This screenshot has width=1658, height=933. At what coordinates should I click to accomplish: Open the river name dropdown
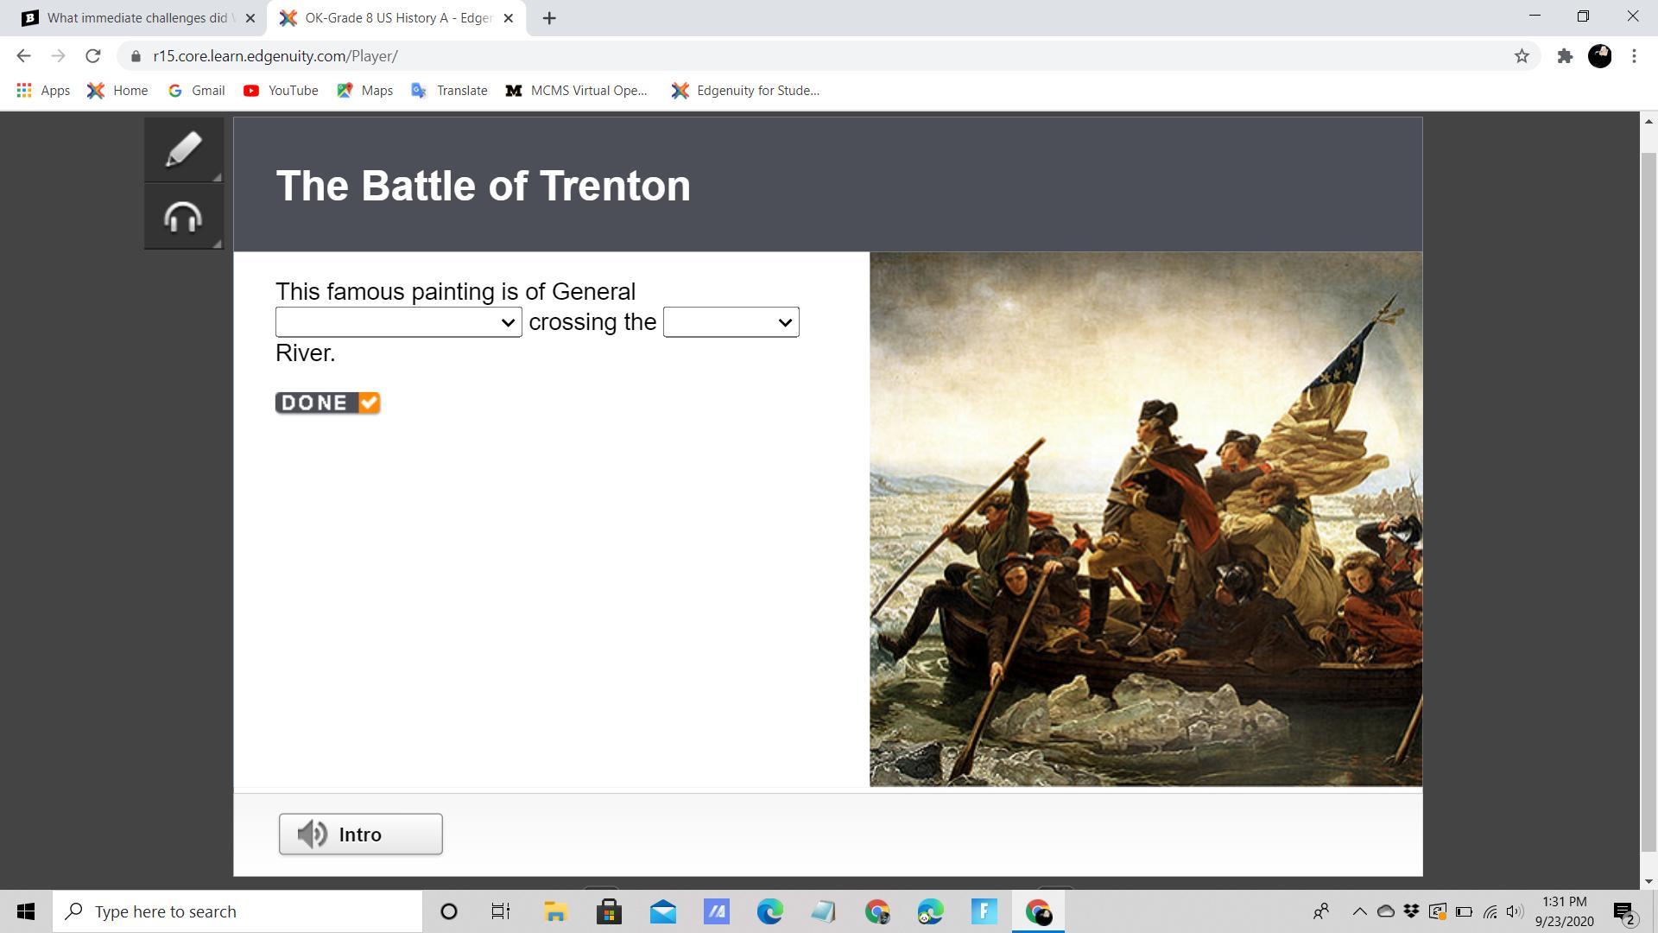pyautogui.click(x=731, y=322)
